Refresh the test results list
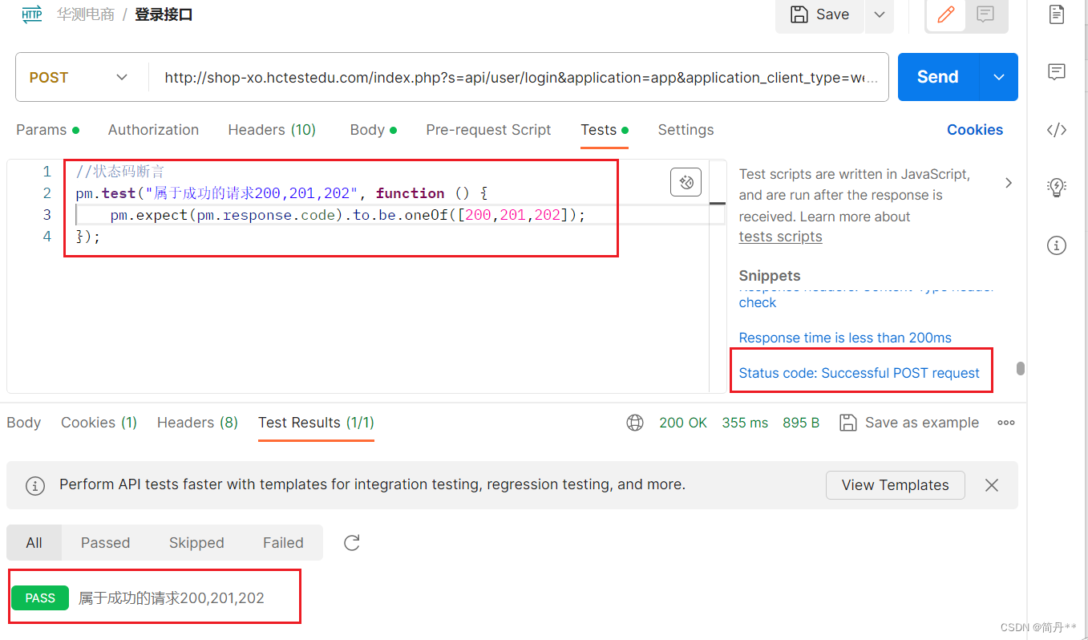This screenshot has width=1088, height=640. point(351,543)
